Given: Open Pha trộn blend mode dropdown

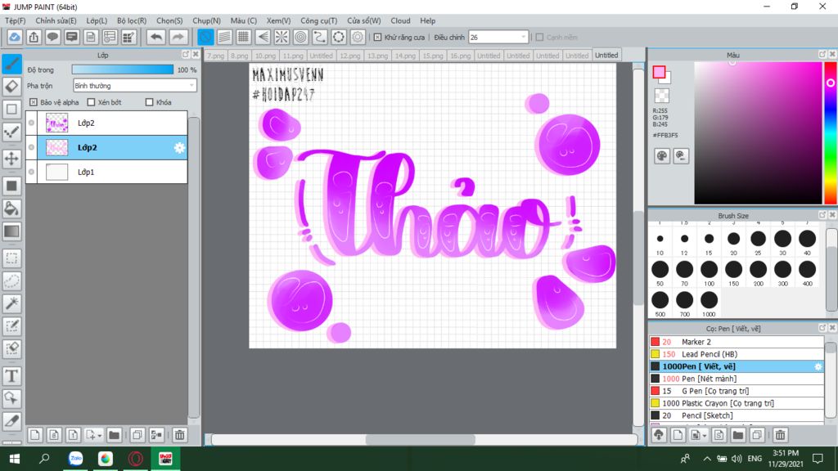Looking at the screenshot, I should (135, 85).
